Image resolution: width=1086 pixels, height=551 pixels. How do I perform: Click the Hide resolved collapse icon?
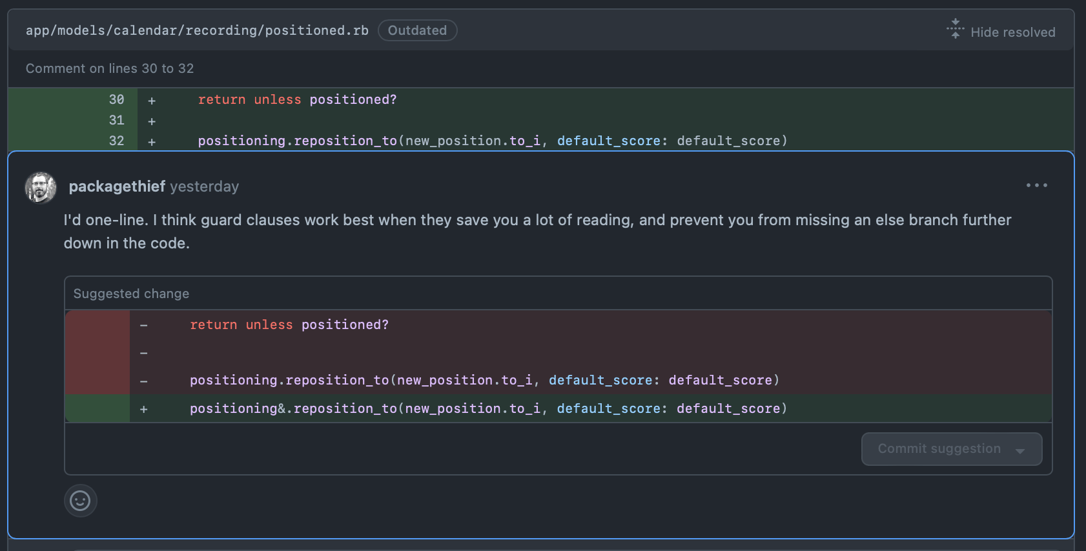955,30
